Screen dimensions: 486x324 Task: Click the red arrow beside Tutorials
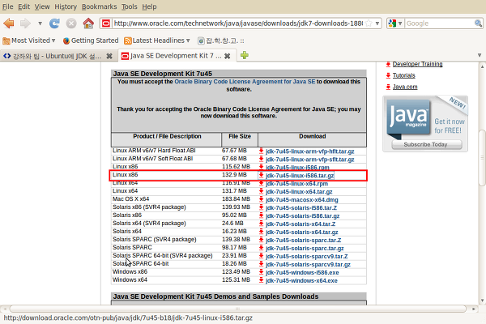coord(388,75)
